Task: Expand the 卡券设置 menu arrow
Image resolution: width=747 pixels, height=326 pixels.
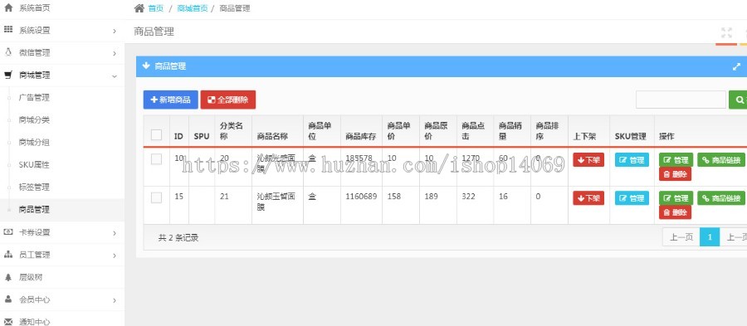Action: pos(115,233)
